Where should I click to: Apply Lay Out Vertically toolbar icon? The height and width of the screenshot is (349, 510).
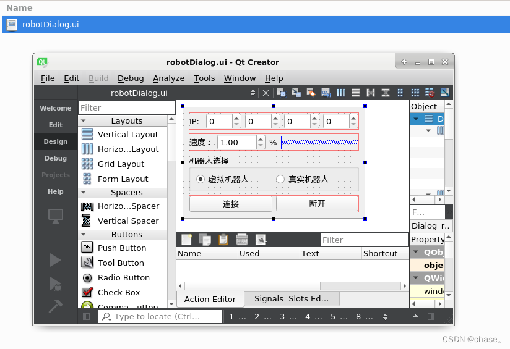356,93
